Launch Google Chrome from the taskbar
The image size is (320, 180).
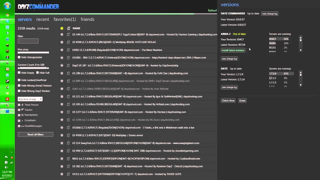(7, 15)
